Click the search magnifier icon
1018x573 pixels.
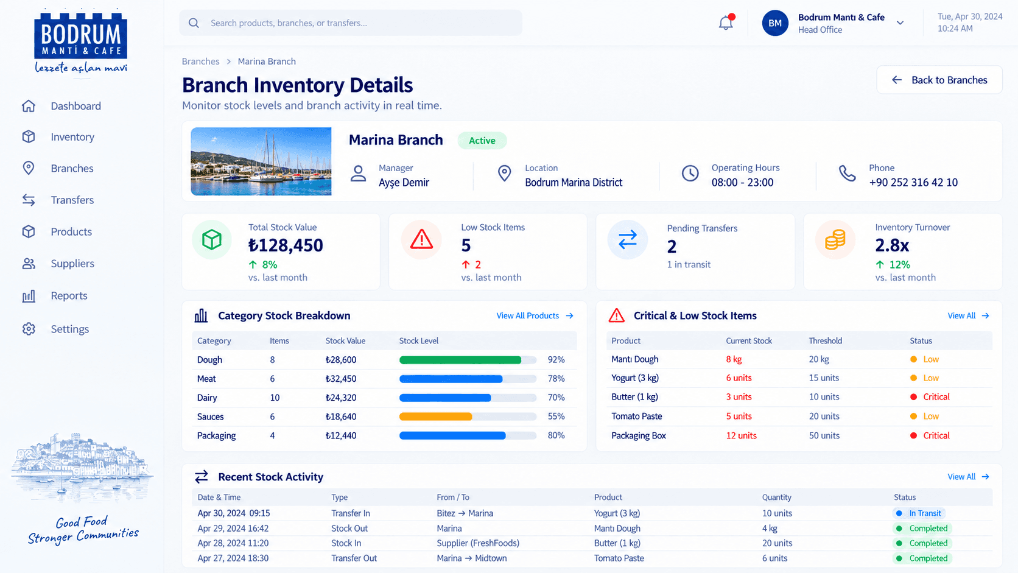click(x=194, y=23)
